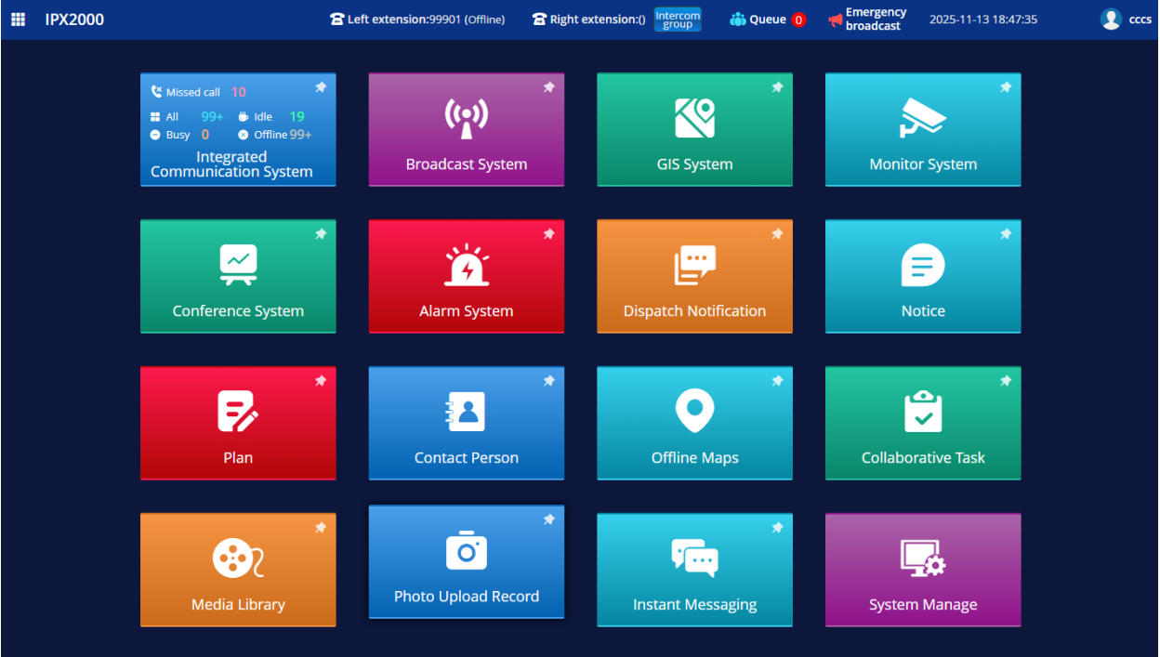The image size is (1160, 657).
Task: Open the Collaborative Task tile
Action: pyautogui.click(x=923, y=423)
